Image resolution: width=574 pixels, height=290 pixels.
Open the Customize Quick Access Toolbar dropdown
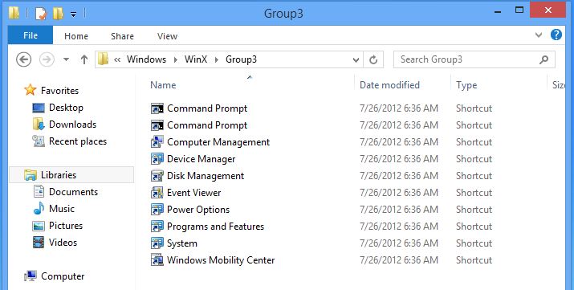pyautogui.click(x=73, y=14)
